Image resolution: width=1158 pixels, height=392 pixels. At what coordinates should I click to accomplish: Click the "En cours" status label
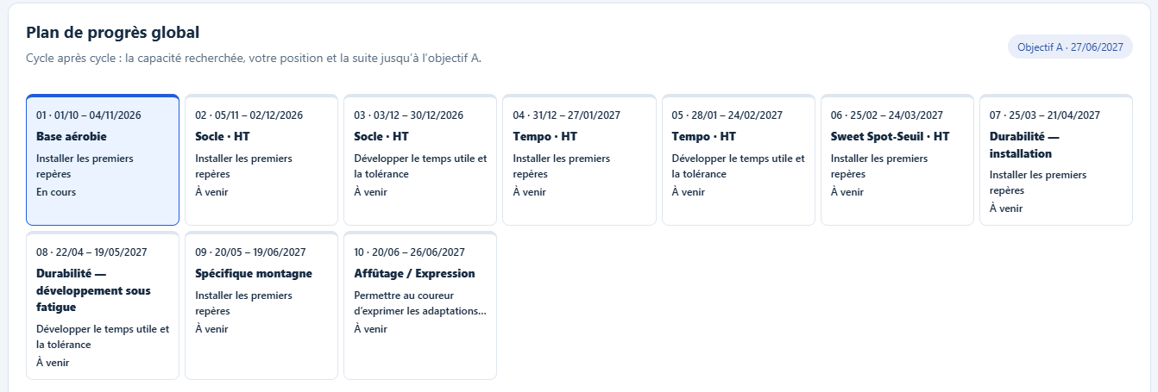pos(56,192)
